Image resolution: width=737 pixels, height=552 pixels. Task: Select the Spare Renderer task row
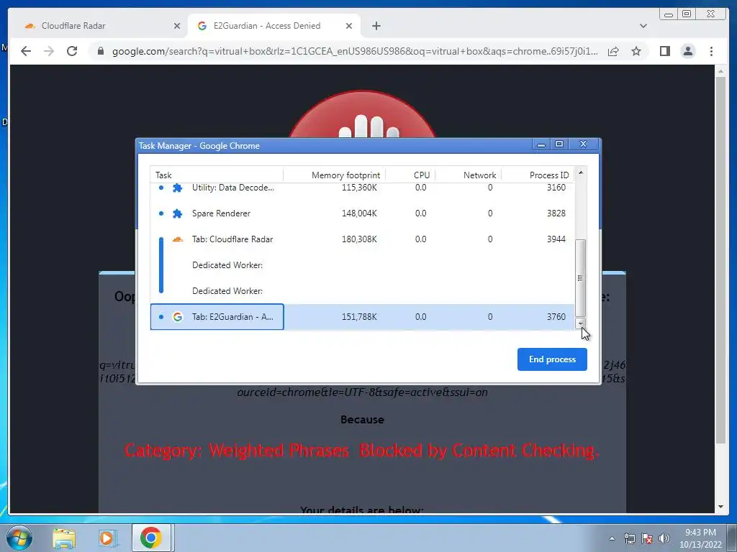[x=363, y=213]
